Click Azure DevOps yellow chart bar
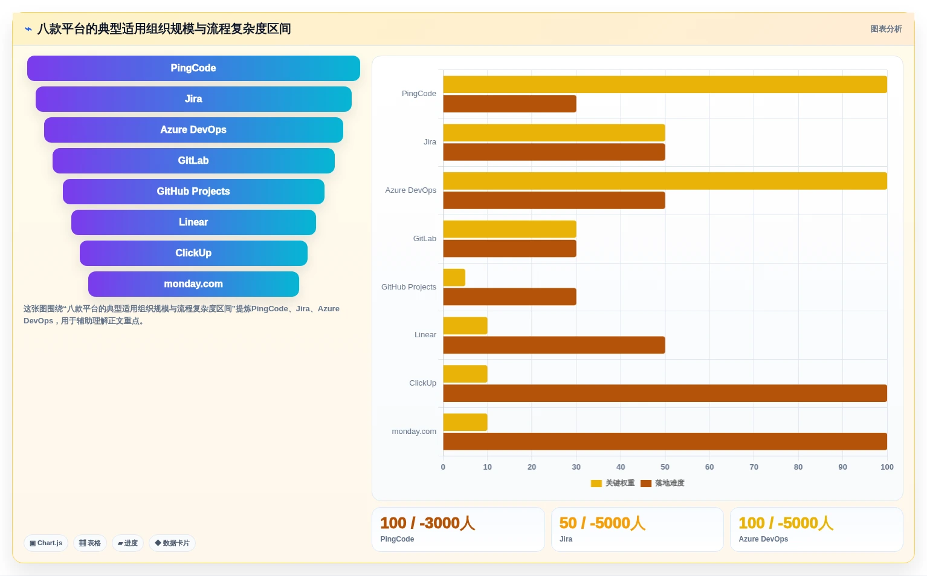The width and height of the screenshot is (927, 576). (x=665, y=181)
